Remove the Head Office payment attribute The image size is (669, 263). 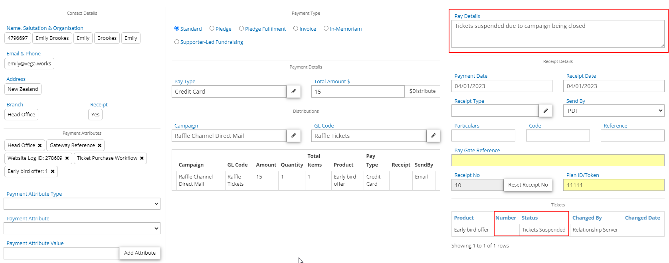(40, 145)
